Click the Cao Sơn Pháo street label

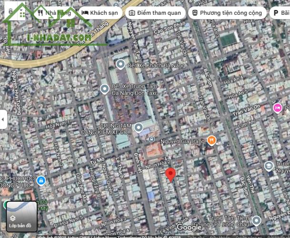tap(170, 28)
